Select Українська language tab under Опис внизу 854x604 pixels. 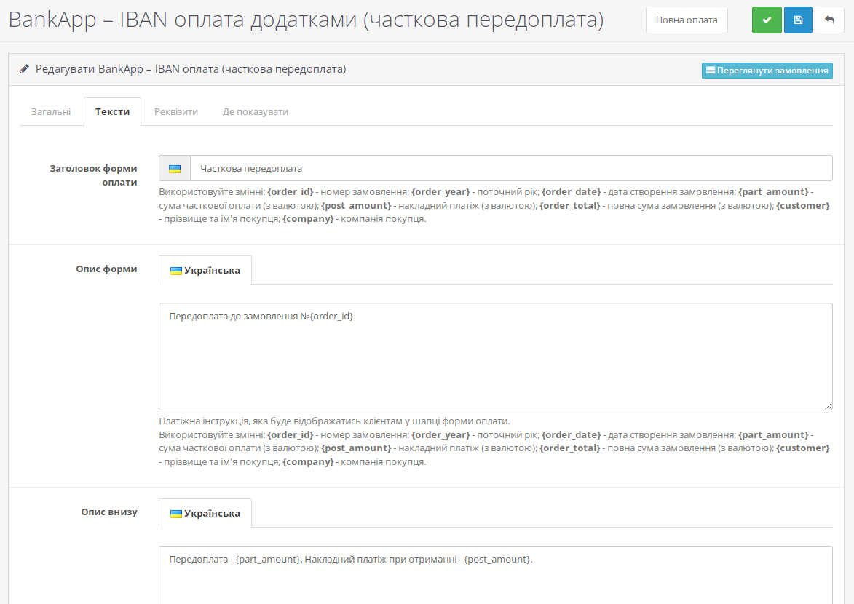205,513
